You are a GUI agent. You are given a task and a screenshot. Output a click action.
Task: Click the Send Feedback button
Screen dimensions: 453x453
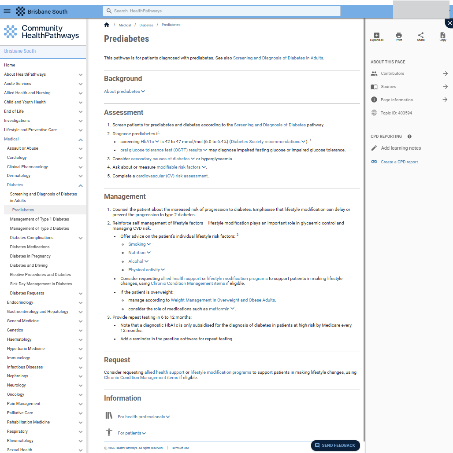tap(335, 446)
